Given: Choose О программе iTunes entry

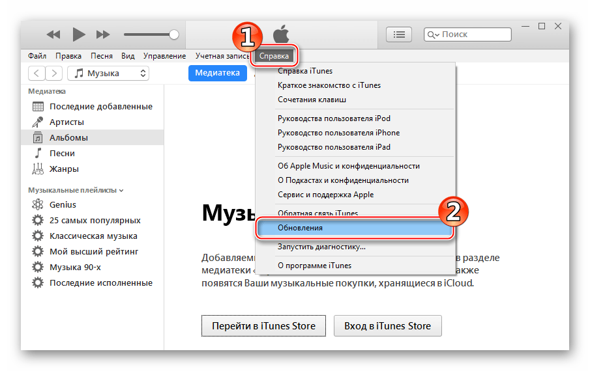Looking at the screenshot, I should (355, 266).
